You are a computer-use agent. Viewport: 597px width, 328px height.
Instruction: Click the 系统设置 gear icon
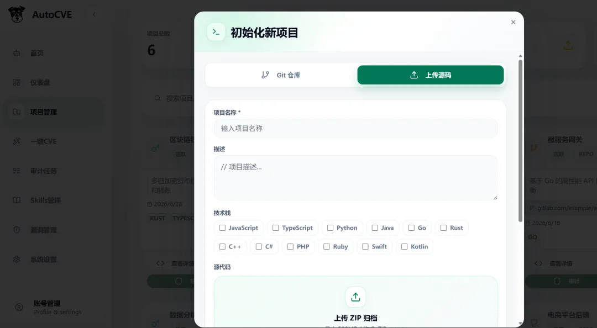[x=17, y=259]
